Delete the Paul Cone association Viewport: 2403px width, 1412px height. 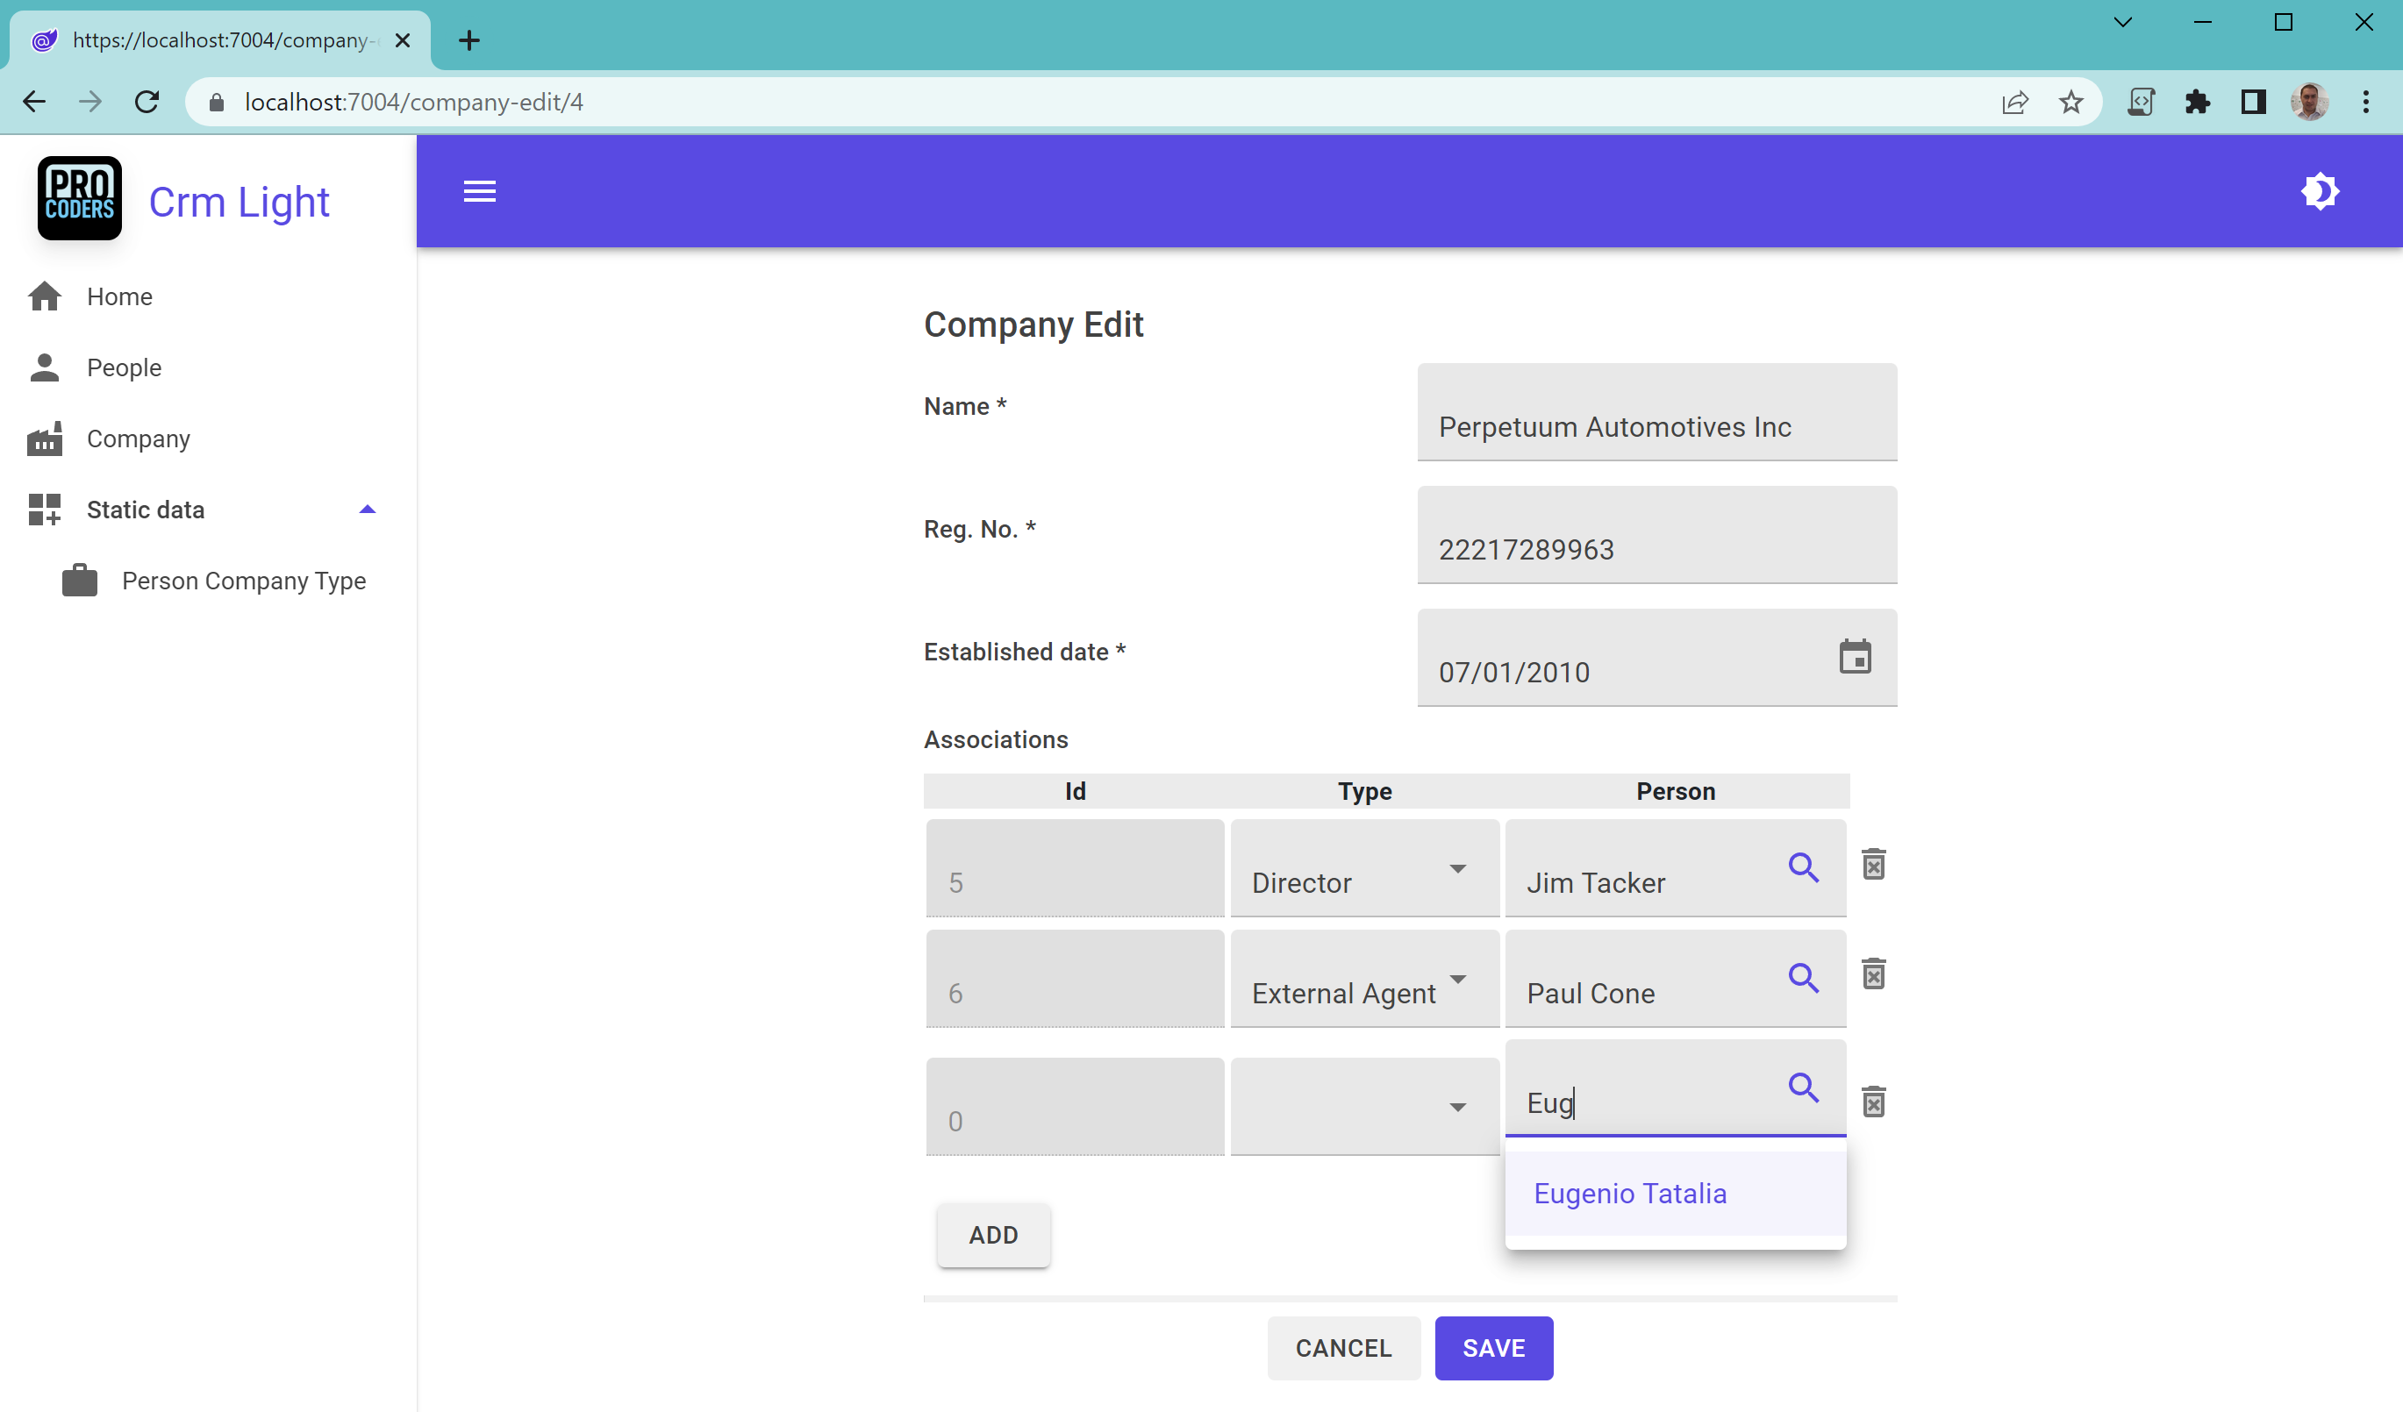[1873, 973]
